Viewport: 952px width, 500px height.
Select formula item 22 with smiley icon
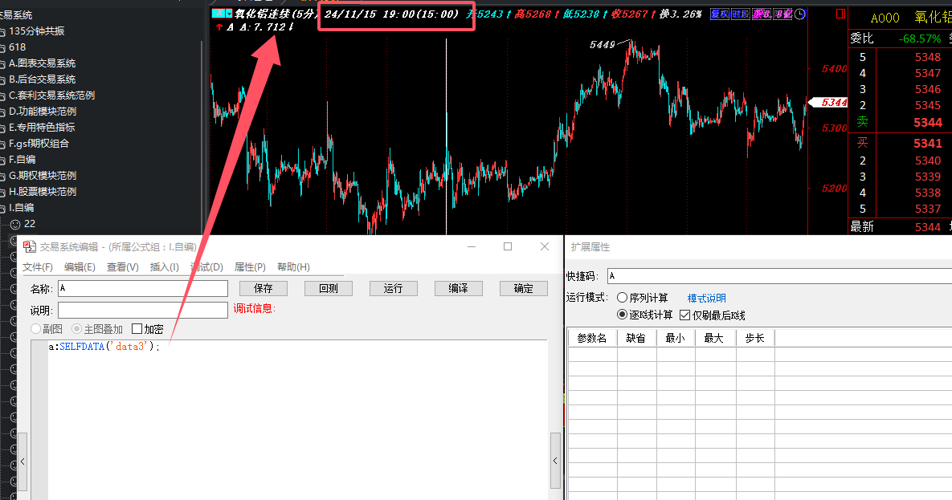pyautogui.click(x=23, y=224)
